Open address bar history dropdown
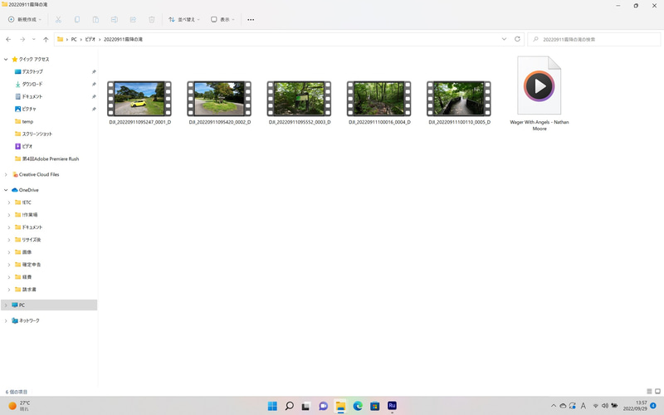Screen dimensions: 664x415 tap(504, 39)
